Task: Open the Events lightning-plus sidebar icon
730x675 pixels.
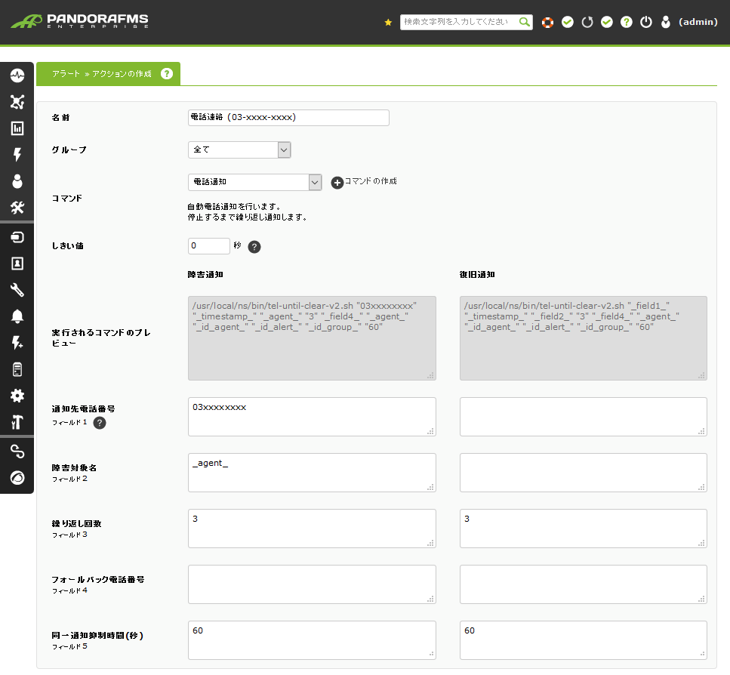Action: [17, 343]
